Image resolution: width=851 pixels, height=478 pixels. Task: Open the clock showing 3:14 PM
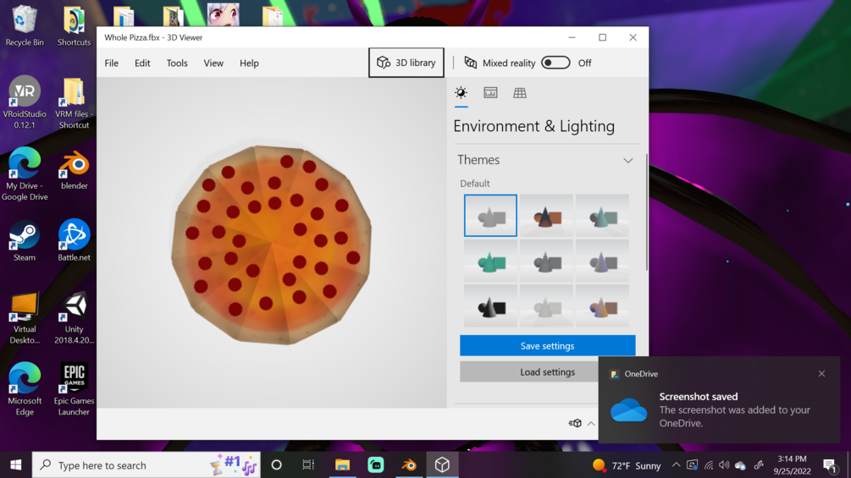click(x=792, y=465)
